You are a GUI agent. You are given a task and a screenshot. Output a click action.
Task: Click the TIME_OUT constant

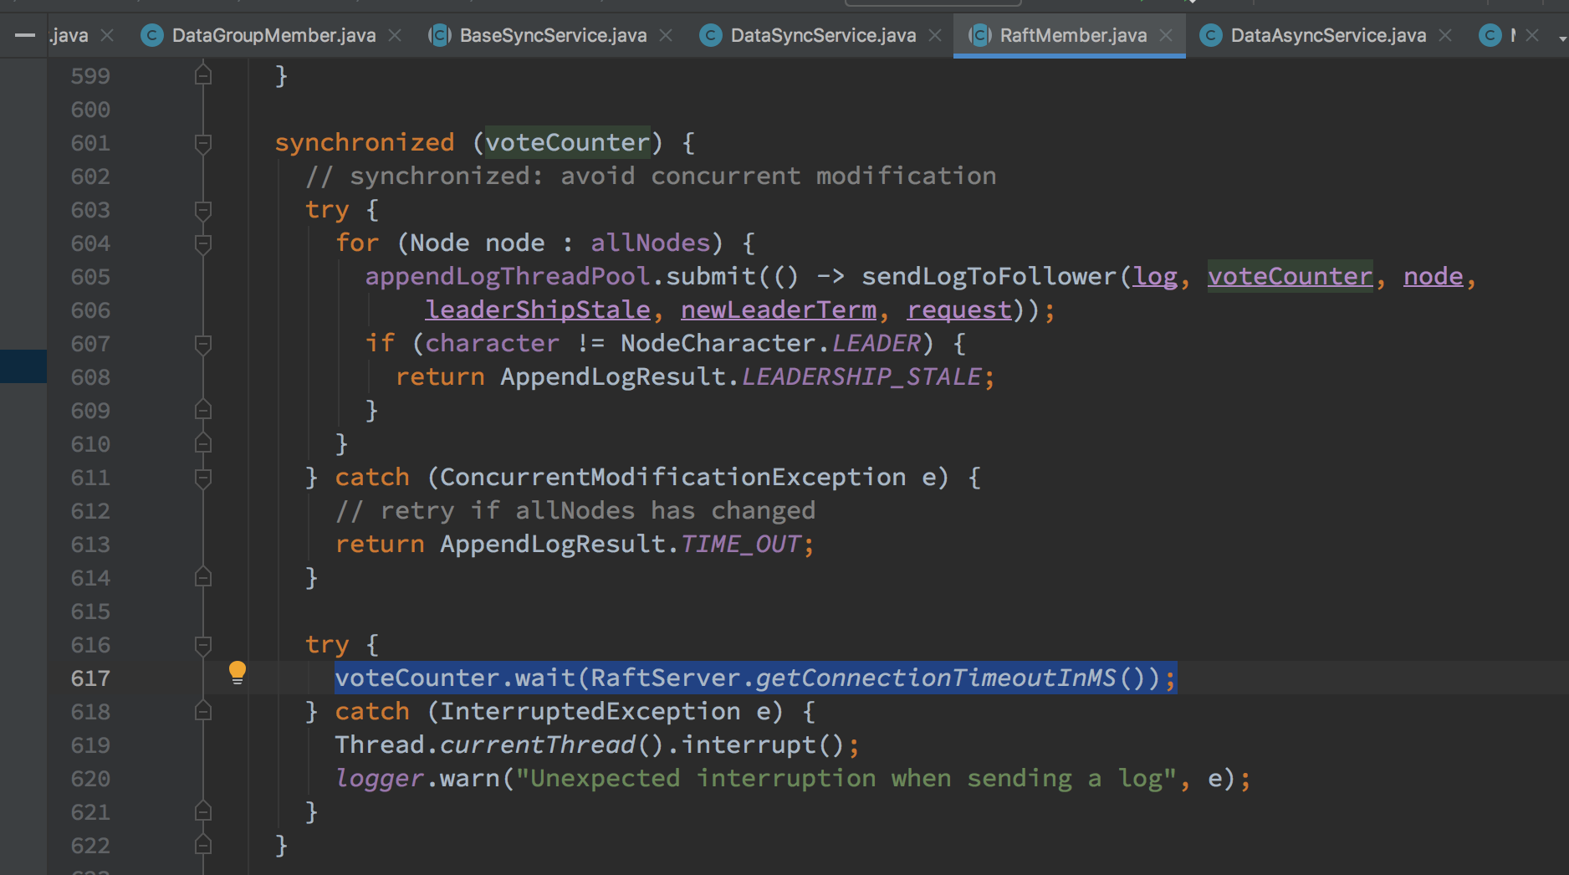[741, 544]
